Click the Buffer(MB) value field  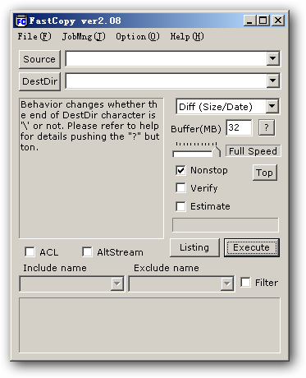(x=239, y=127)
